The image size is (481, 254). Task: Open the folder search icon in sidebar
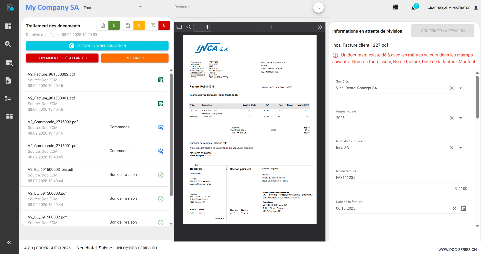9,63
